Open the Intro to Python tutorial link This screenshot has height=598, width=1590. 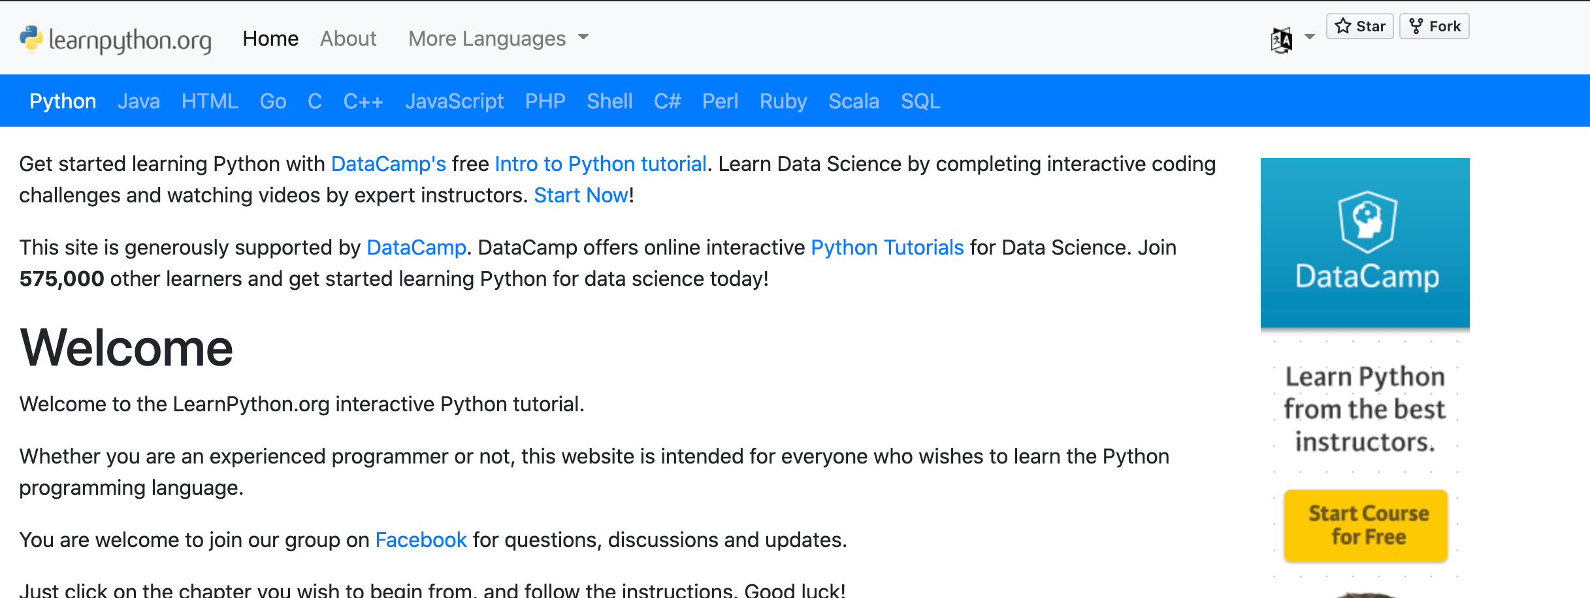600,164
